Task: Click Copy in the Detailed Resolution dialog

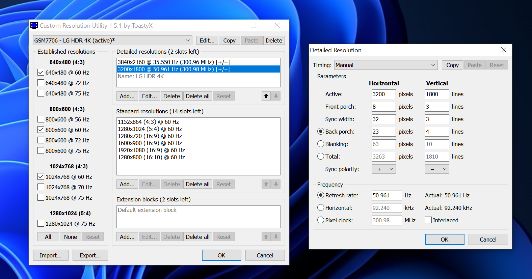Action: (452, 65)
